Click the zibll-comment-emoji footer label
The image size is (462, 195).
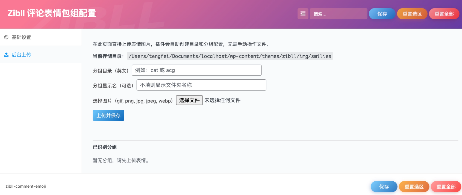(26, 186)
